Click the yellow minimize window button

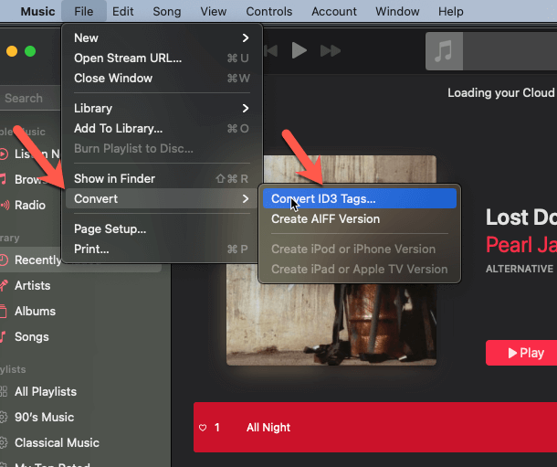12,51
